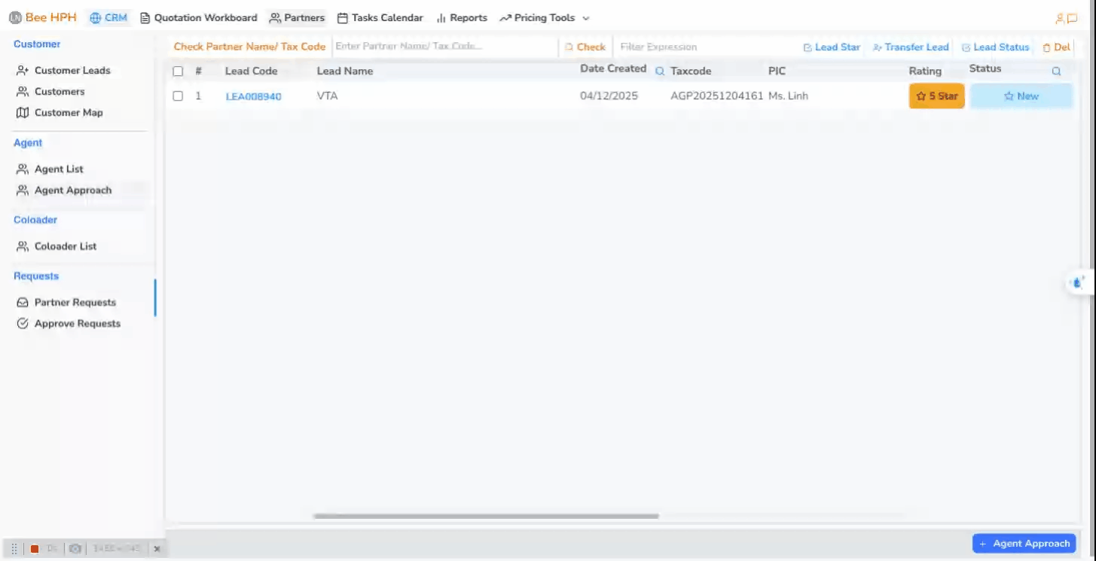Screen dimensions: 1096x561
Task: Open the chat message icon at top right
Action: pos(1072,18)
